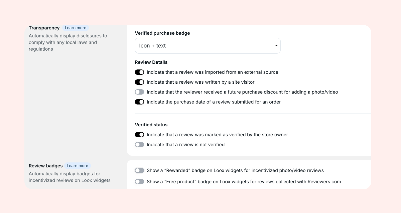Open Learn more link next to Transparency
Screen dimensions: 401x213
[76, 28]
